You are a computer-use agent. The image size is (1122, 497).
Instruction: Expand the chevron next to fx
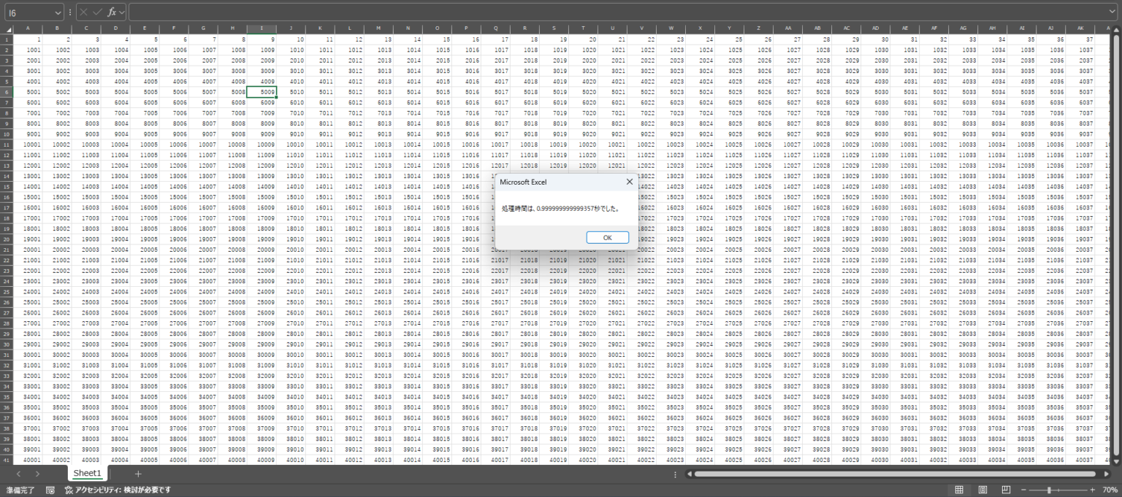tap(121, 12)
